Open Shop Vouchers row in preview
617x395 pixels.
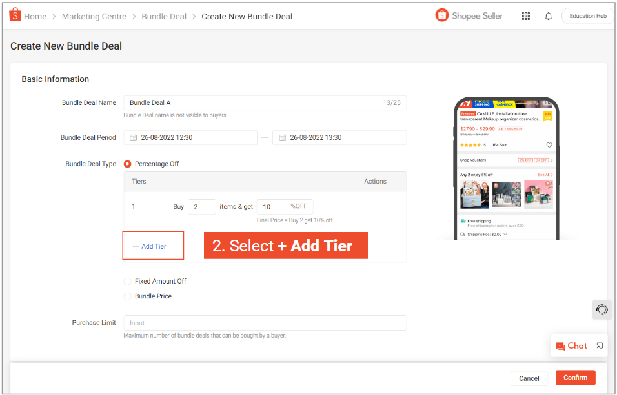point(507,160)
